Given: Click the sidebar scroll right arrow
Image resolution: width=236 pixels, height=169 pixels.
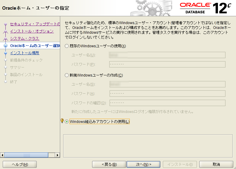Looking at the screenshot, I should click(57, 155).
